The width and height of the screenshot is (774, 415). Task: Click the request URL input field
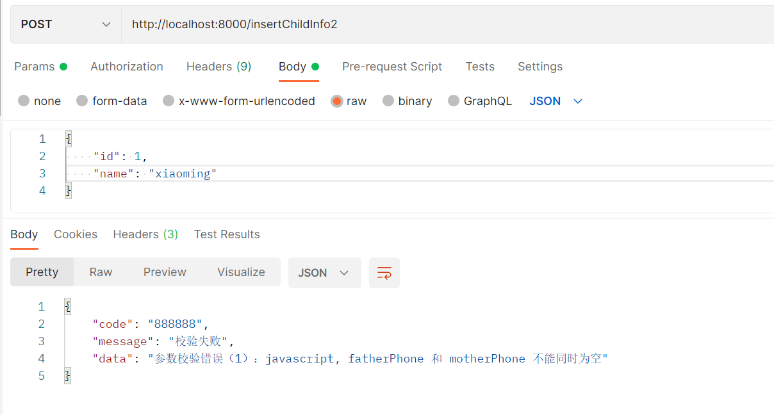click(x=447, y=24)
